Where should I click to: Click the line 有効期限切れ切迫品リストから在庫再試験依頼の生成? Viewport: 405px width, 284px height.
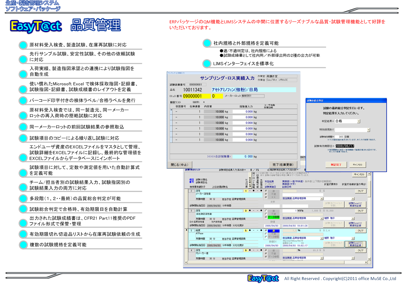85,234
